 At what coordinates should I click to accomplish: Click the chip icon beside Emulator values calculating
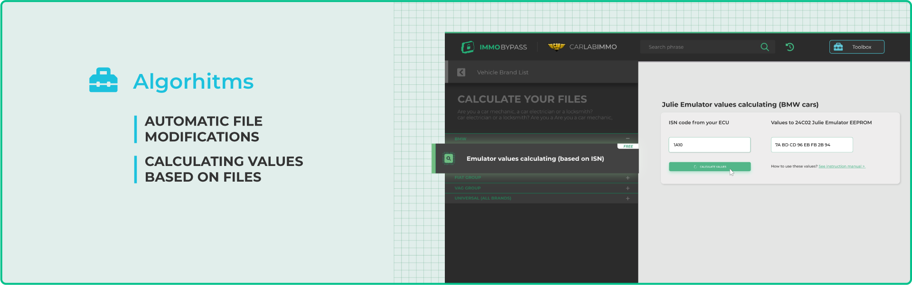[449, 158]
